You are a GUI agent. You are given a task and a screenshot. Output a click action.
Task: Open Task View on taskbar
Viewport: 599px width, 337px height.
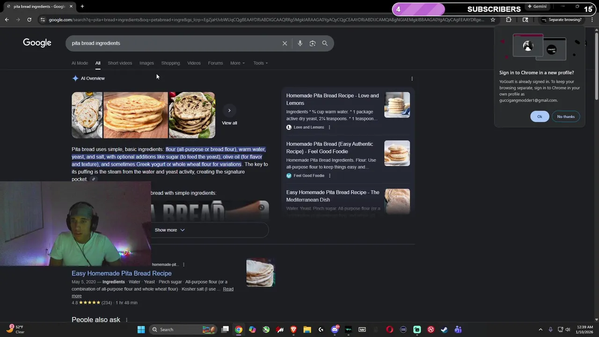225,330
